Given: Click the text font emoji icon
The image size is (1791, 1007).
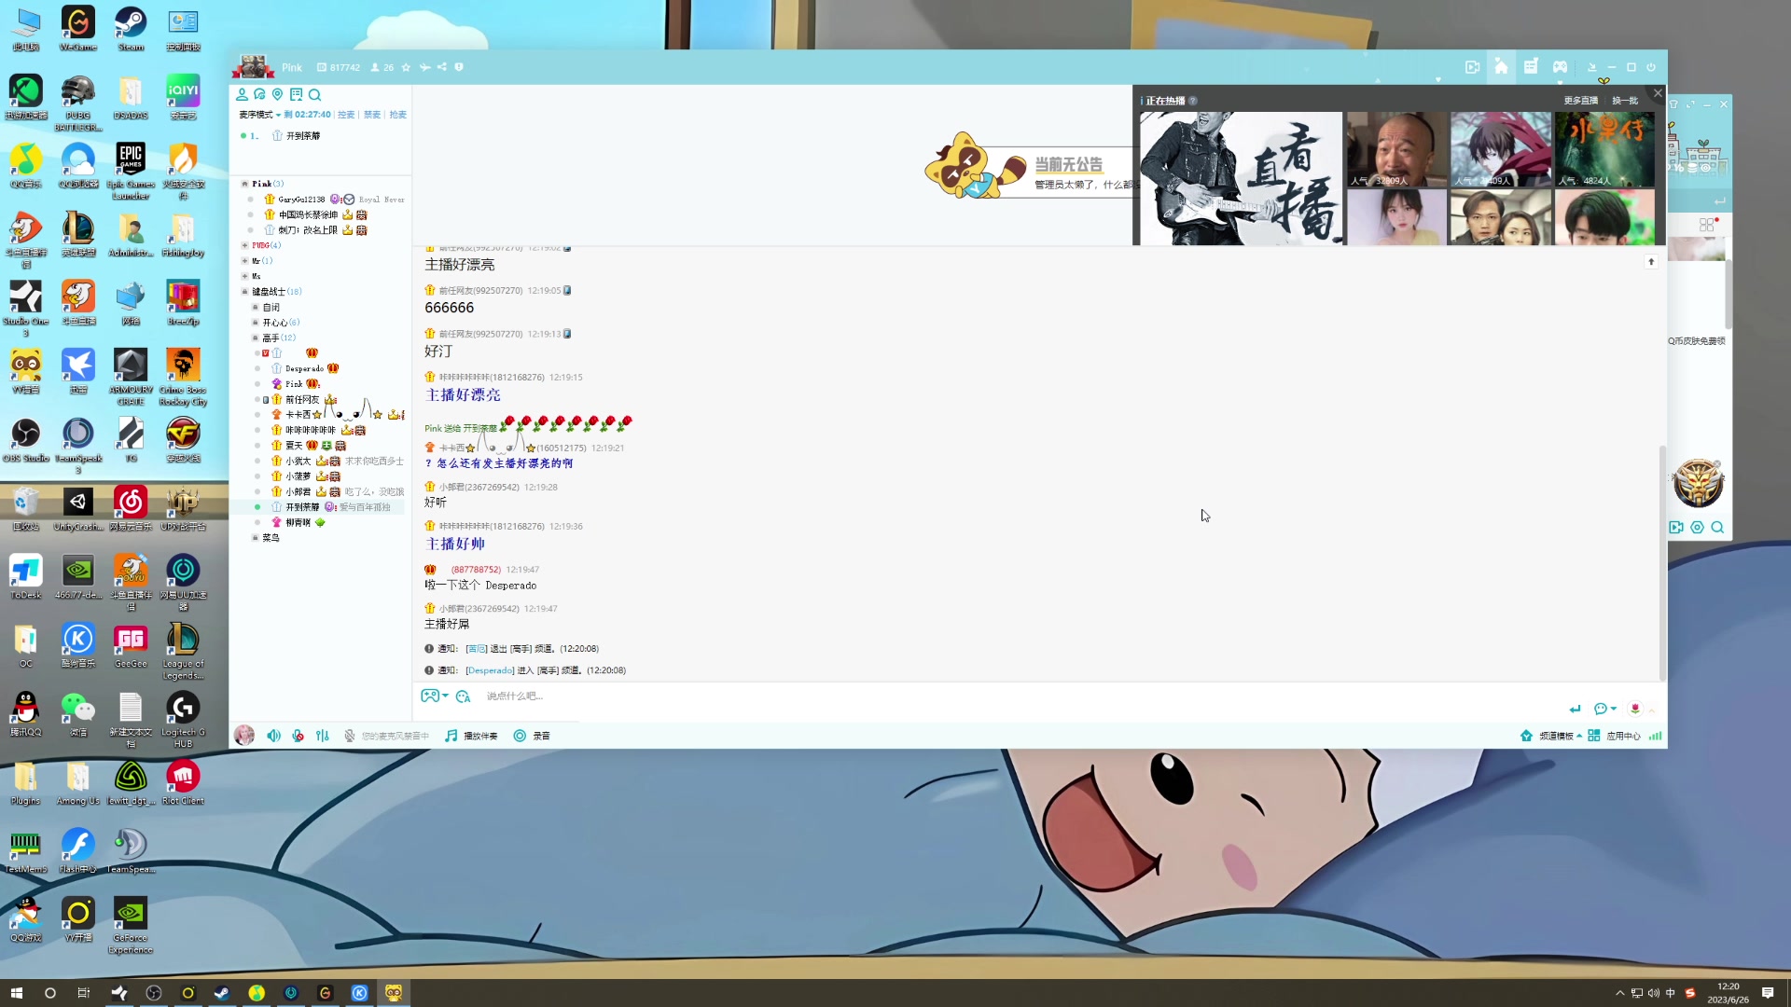Looking at the screenshot, I should click(x=463, y=697).
